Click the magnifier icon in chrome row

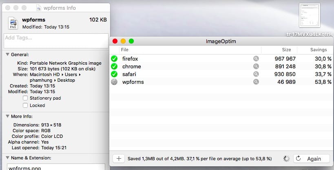tap(256, 67)
